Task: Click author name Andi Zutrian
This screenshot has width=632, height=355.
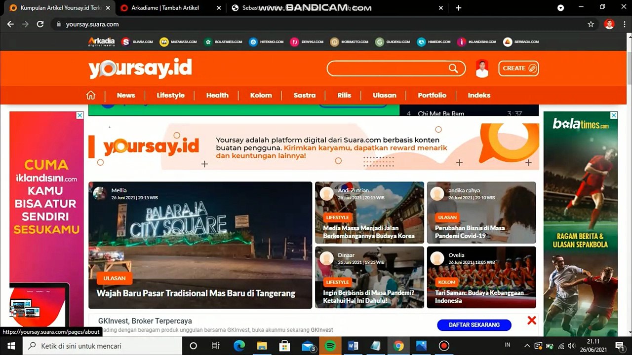Action: point(354,190)
